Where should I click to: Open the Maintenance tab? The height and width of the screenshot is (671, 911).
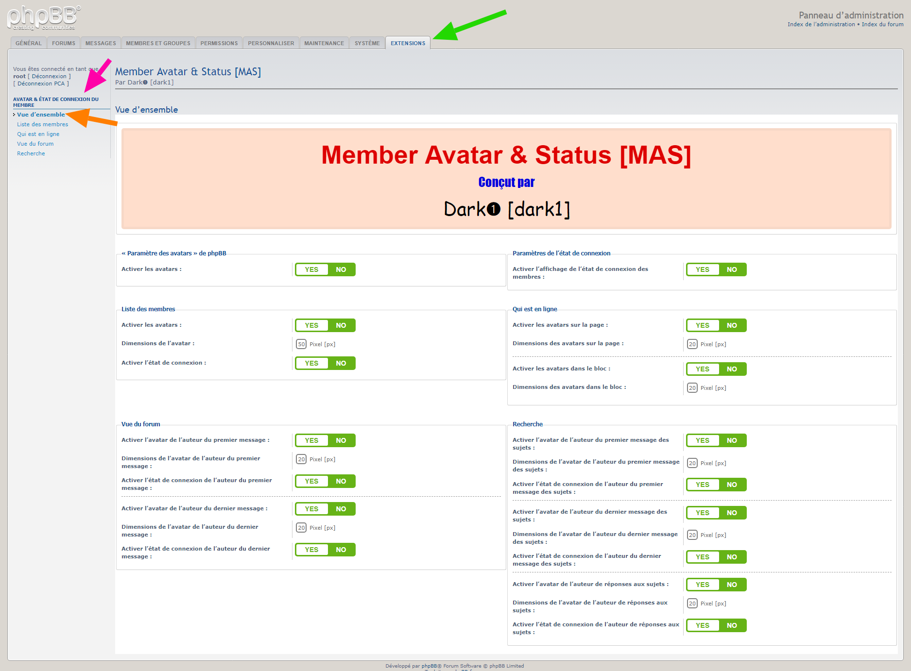pyautogui.click(x=324, y=43)
